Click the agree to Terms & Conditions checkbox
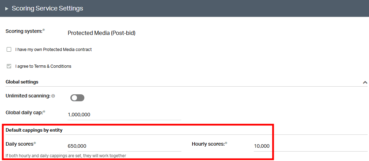The image size is (369, 161). coord(9,66)
